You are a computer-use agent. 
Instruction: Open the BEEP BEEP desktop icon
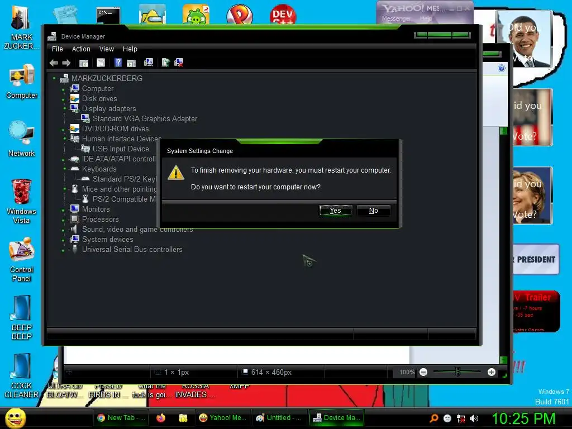22,317
